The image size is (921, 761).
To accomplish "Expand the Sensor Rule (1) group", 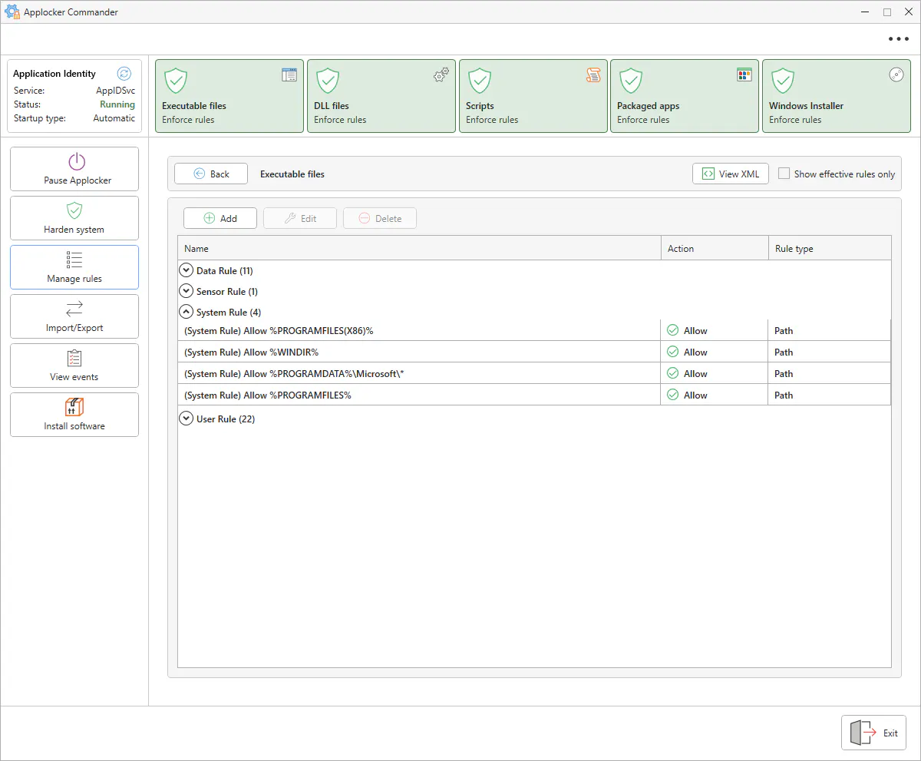I will coord(186,291).
